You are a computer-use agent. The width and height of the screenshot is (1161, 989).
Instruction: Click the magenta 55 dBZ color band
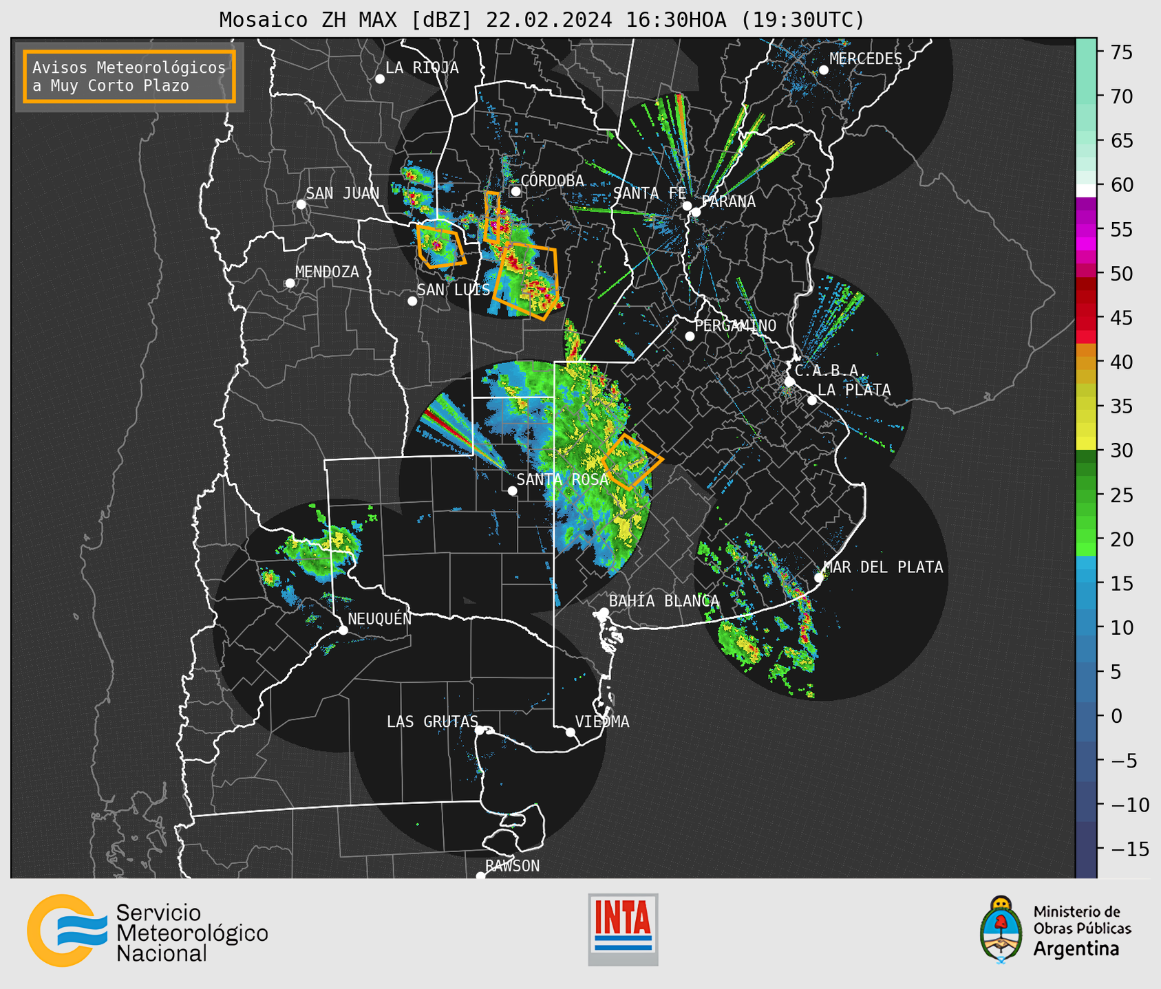1085,229
